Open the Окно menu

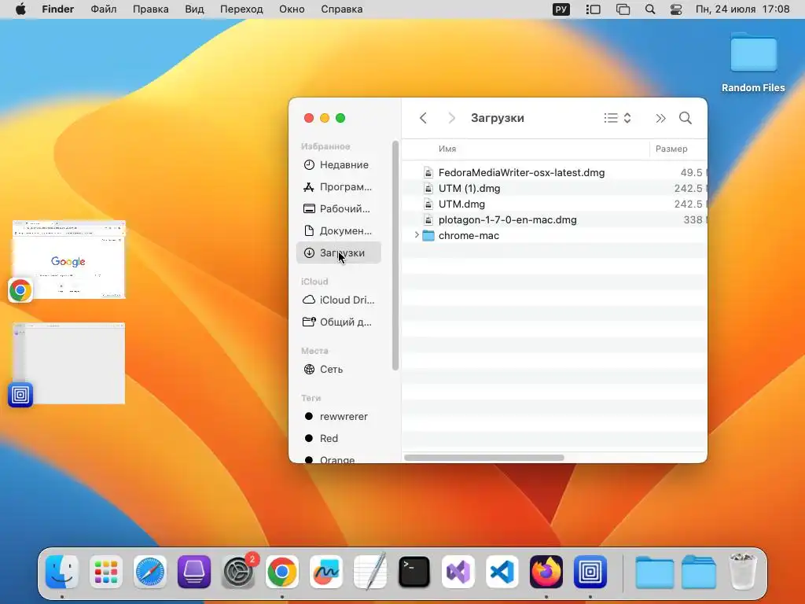pos(292,9)
